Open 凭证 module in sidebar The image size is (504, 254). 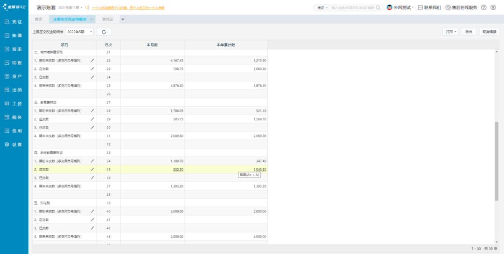(14, 22)
